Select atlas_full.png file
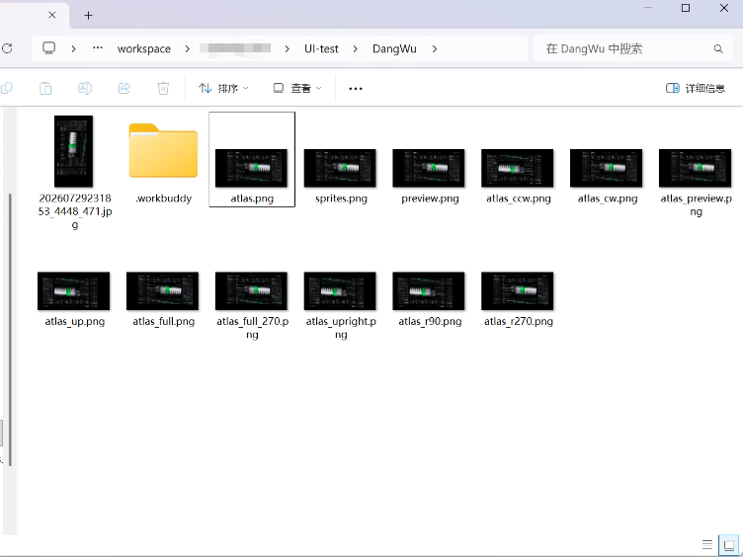743x557 pixels. click(163, 299)
